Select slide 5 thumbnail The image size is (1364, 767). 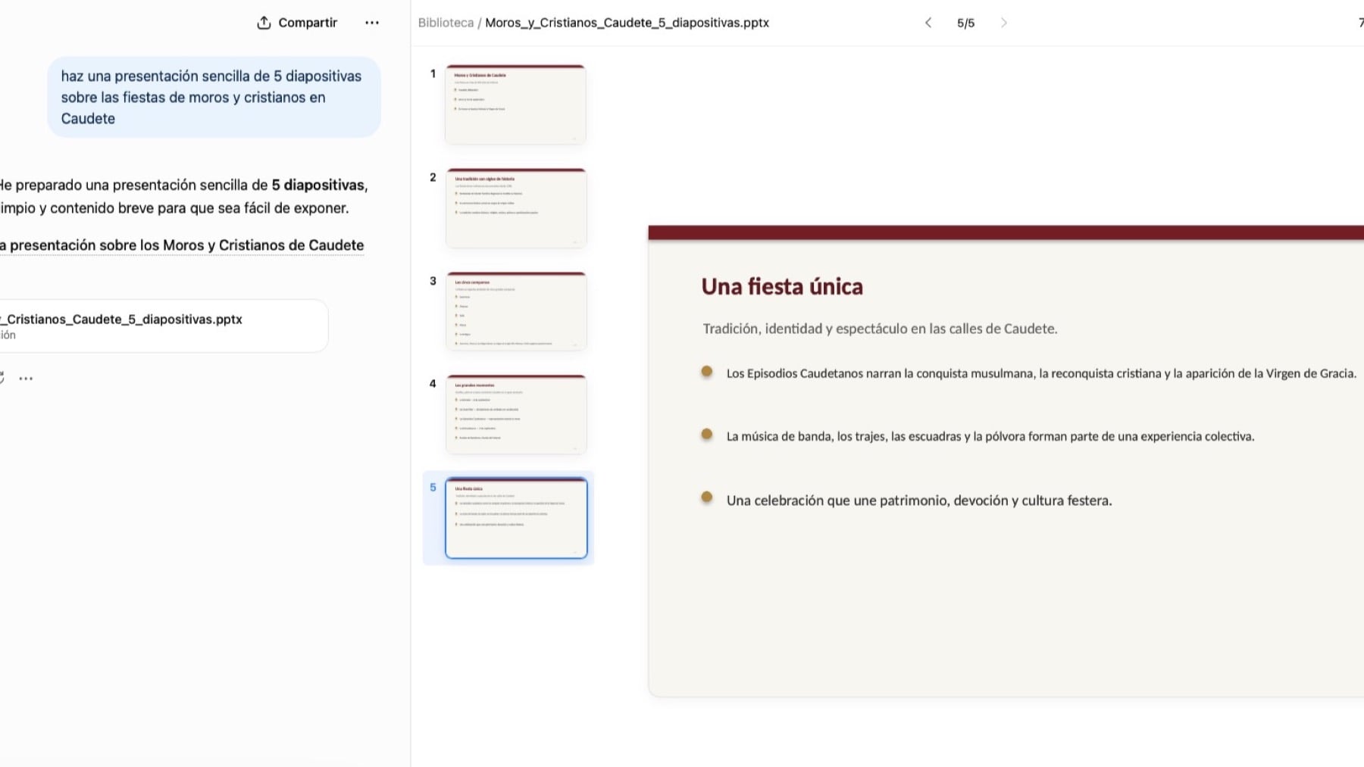click(516, 518)
